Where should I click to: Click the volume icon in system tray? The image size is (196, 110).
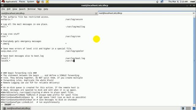(157, 2)
